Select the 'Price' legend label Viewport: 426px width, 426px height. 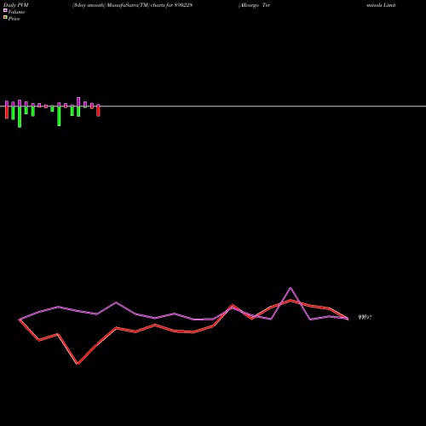tap(14, 19)
